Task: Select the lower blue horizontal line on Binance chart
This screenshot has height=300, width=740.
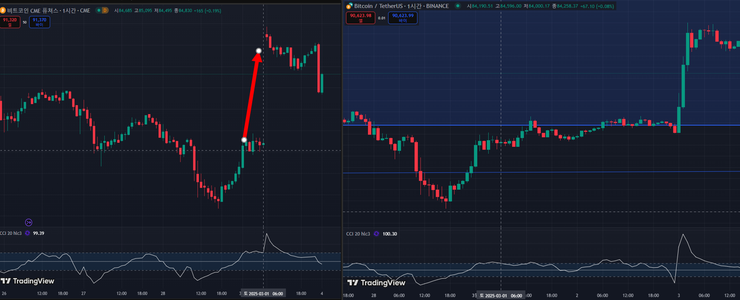Action: click(x=541, y=172)
